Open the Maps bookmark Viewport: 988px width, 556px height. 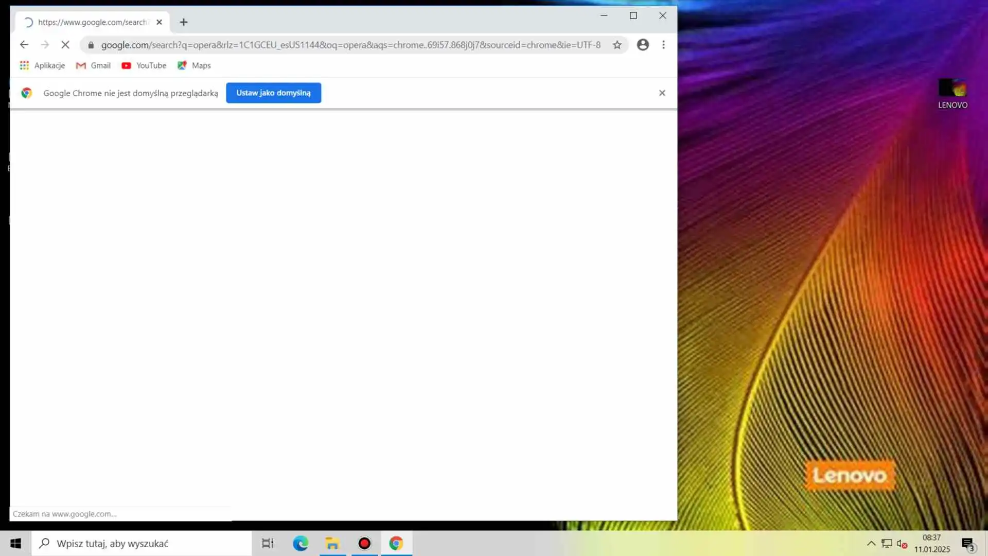click(x=195, y=65)
